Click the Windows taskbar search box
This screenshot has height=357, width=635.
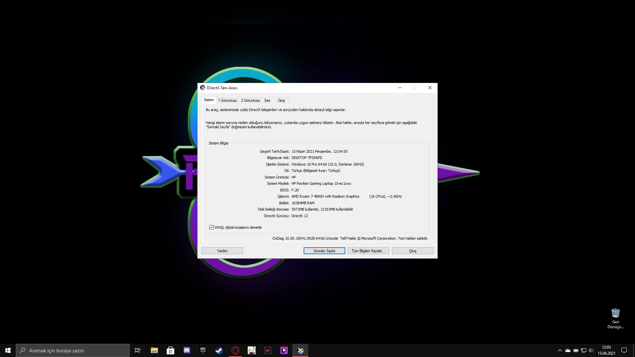tap(73, 350)
